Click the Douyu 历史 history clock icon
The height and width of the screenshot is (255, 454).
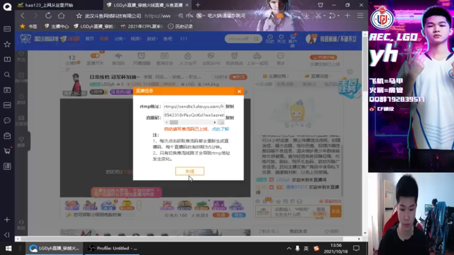(270, 39)
